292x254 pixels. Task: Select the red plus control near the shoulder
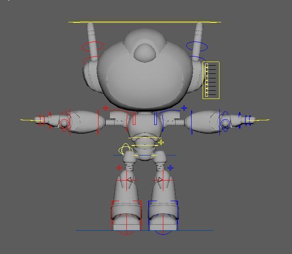point(105,108)
